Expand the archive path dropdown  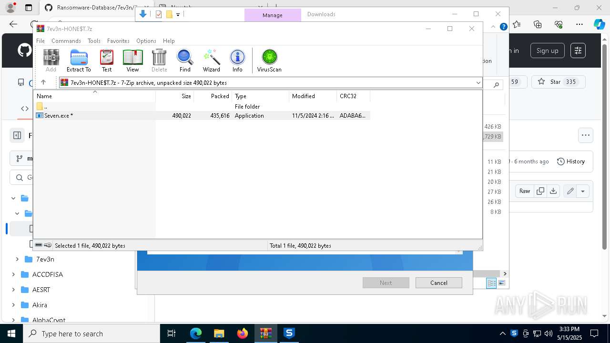(478, 83)
